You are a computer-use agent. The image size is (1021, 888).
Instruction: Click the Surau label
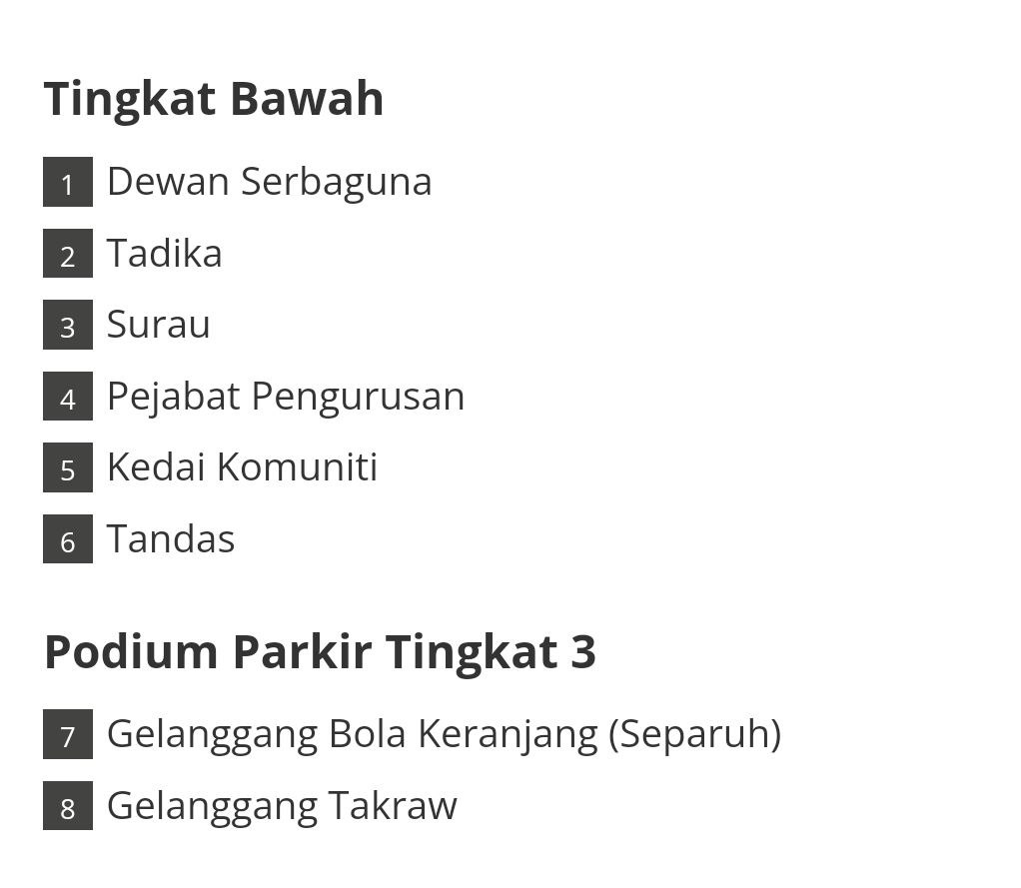(159, 325)
